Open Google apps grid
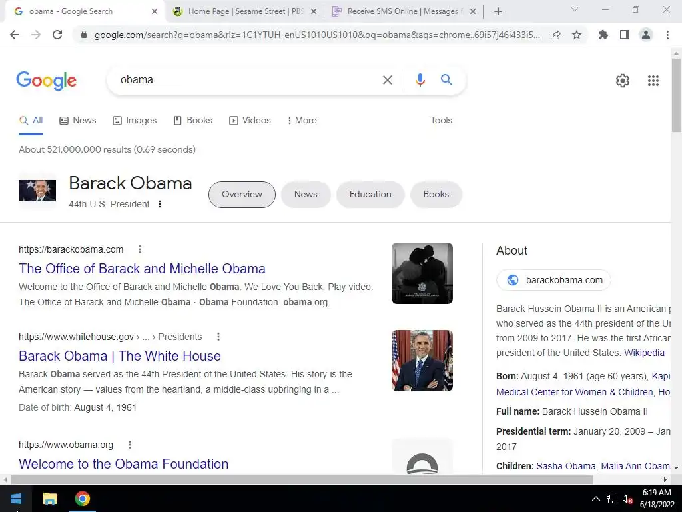The width and height of the screenshot is (682, 512). click(x=653, y=81)
